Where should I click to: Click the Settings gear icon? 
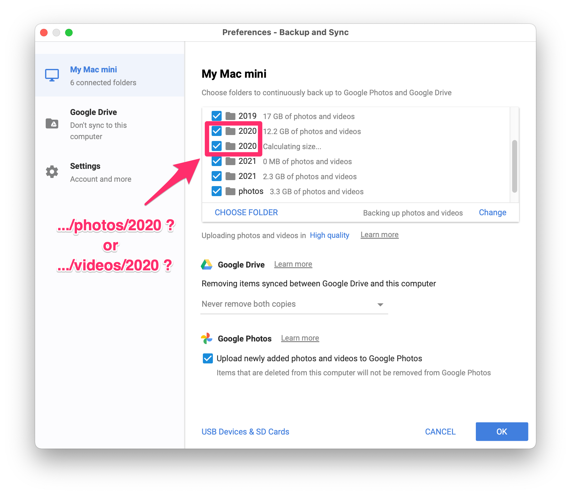(x=52, y=172)
